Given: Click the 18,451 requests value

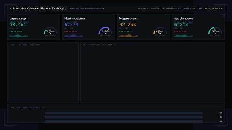Looking at the screenshot, I should (18, 25).
